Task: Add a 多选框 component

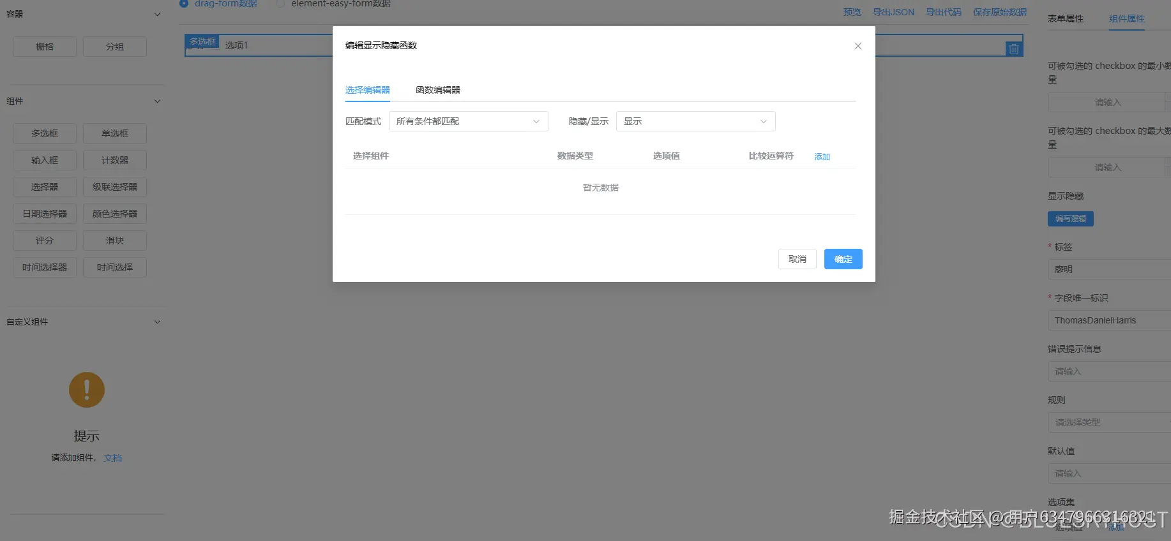Action: 45,133
